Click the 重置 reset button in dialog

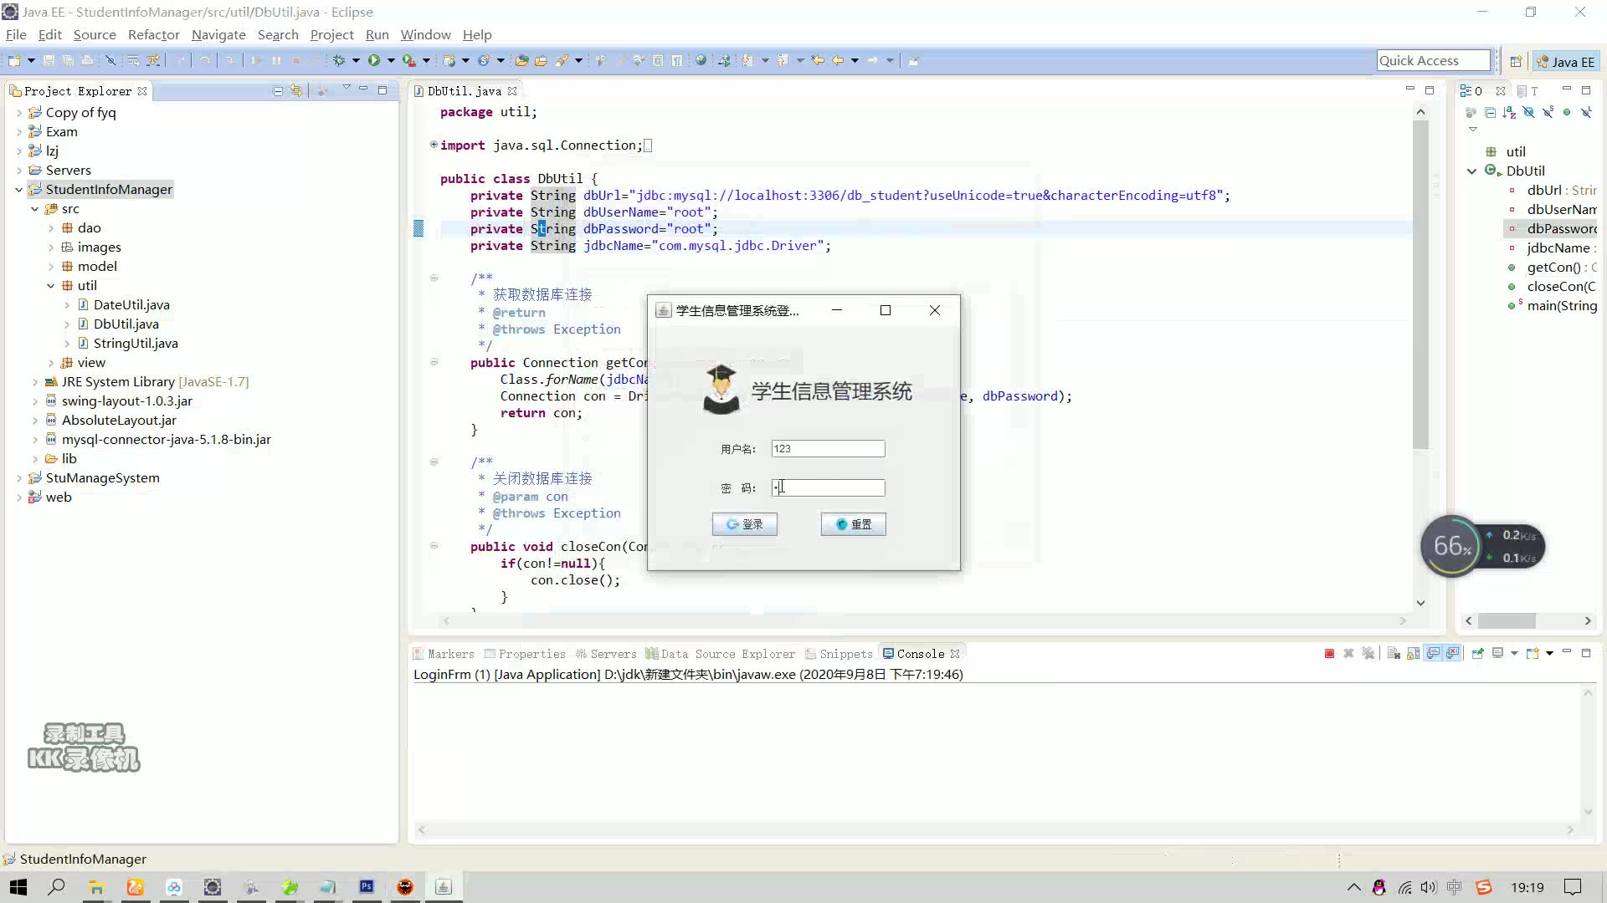(853, 524)
